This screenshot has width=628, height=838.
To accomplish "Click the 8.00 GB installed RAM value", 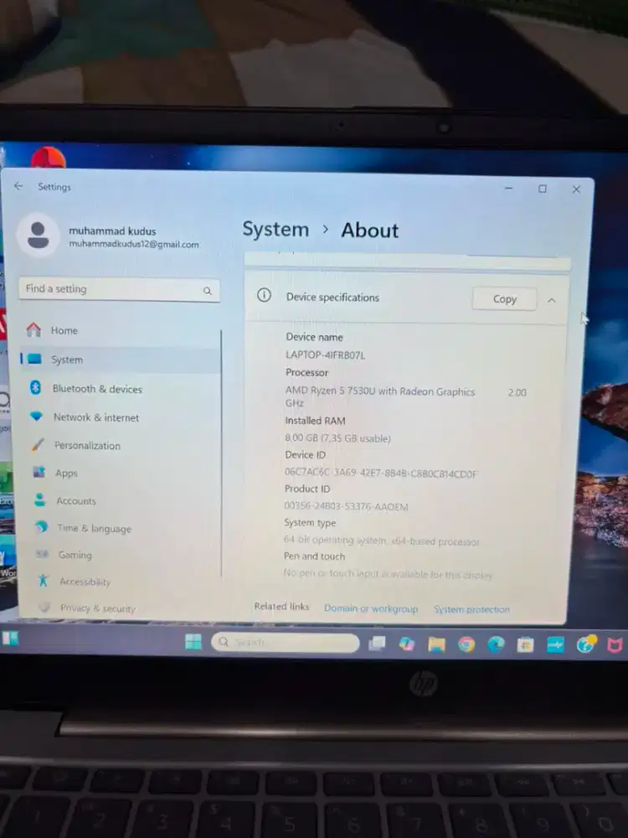I will [337, 438].
